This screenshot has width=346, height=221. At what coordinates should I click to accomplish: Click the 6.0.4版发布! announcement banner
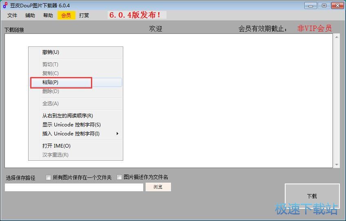(137, 15)
